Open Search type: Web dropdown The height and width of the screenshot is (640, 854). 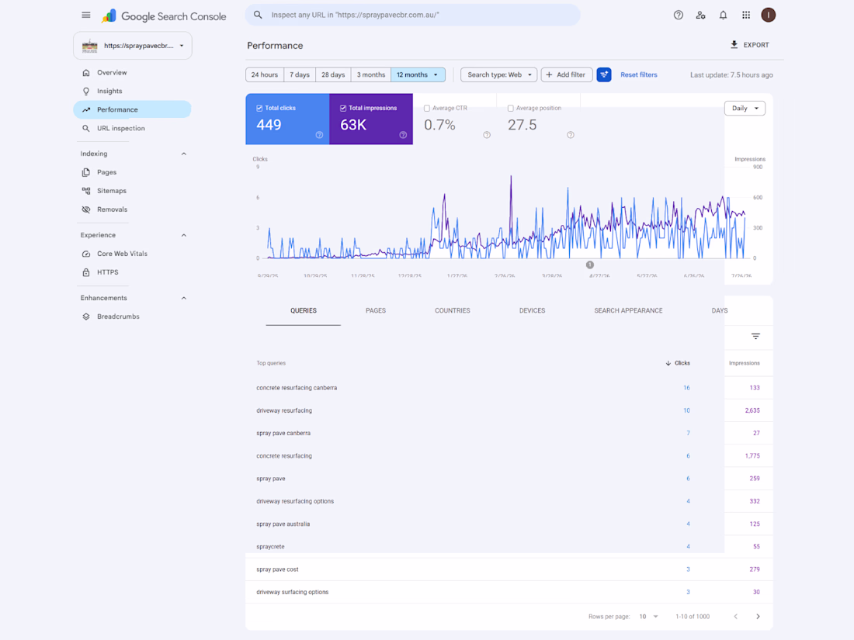499,74
